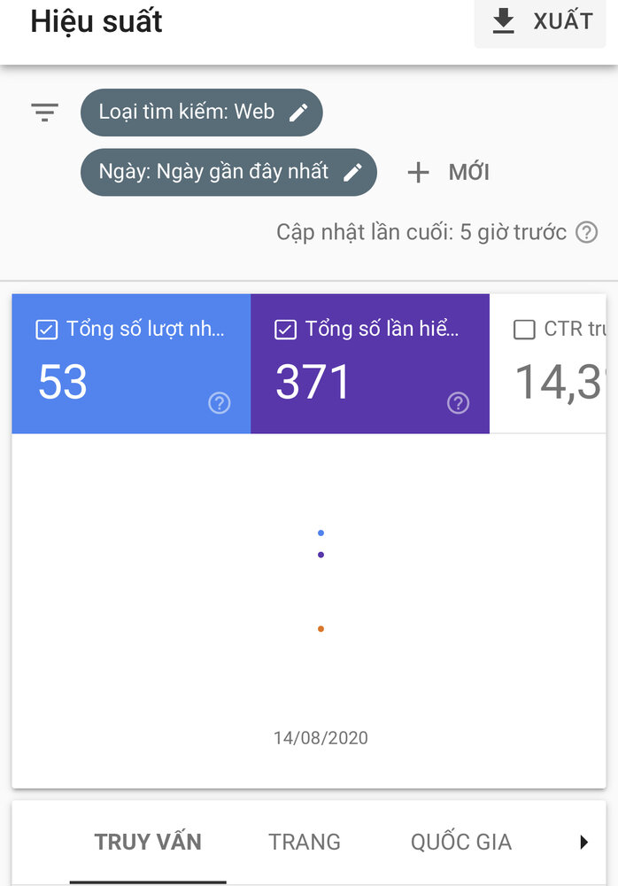Image resolution: width=618 pixels, height=886 pixels.
Task: Open the filter list icon
Action: [44, 113]
